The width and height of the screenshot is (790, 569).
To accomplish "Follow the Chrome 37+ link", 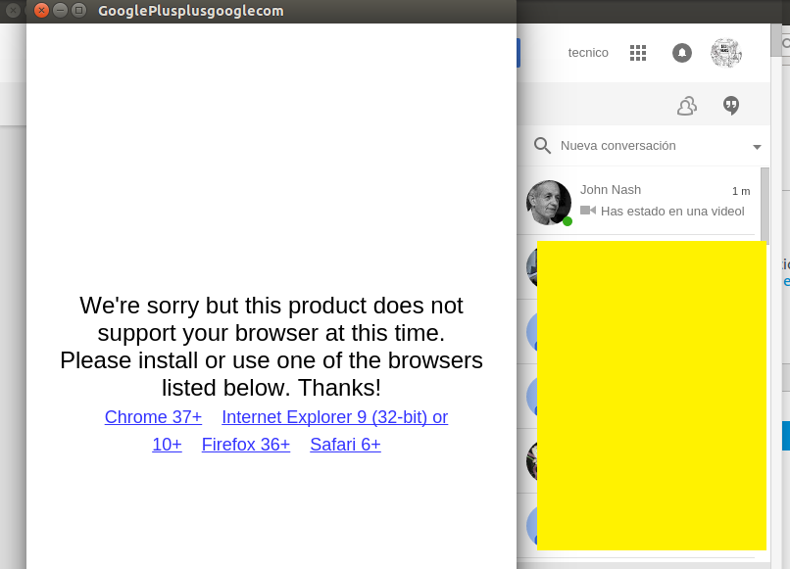I will click(153, 417).
